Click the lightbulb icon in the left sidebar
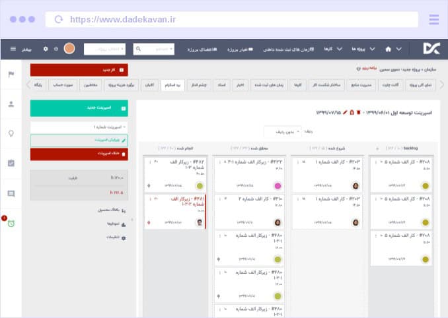The height and width of the screenshot is (318, 448). [x=11, y=133]
